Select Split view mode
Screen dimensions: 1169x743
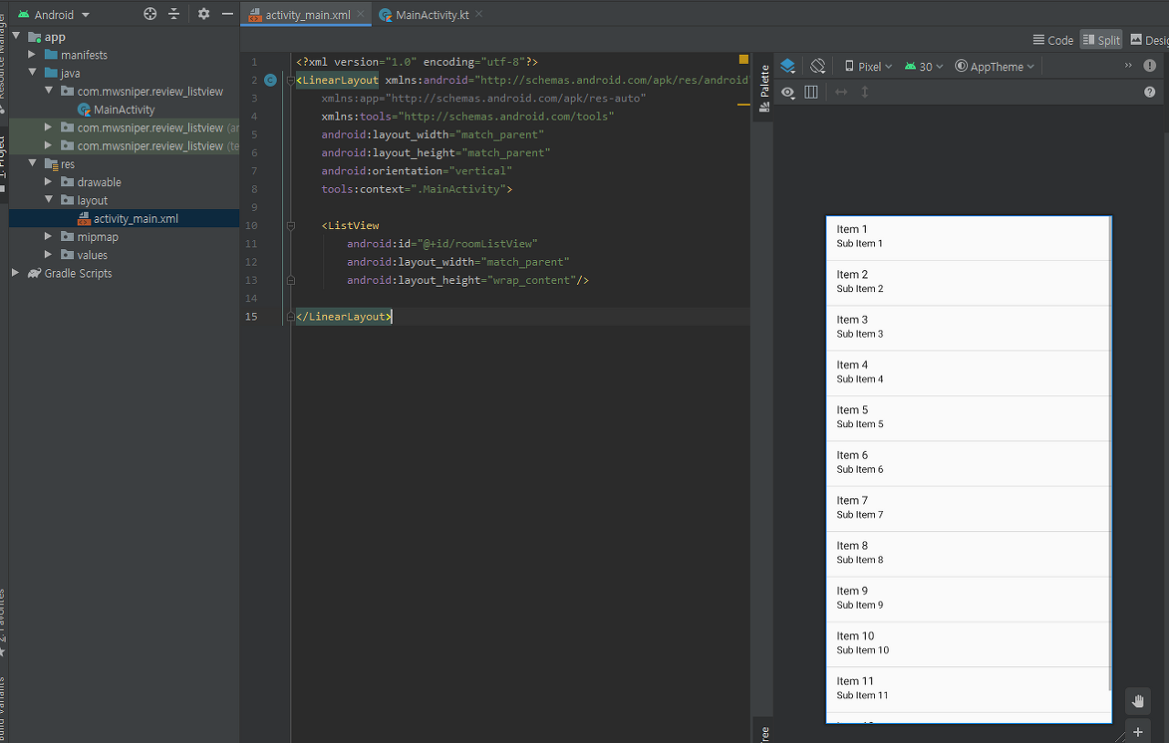(1101, 40)
